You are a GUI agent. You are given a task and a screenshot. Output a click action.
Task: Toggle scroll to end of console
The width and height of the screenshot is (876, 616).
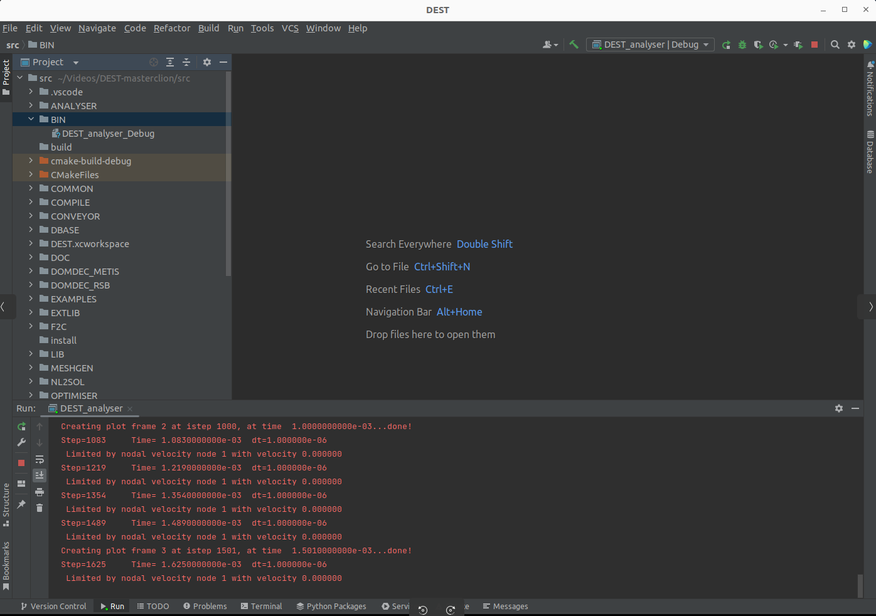(40, 475)
